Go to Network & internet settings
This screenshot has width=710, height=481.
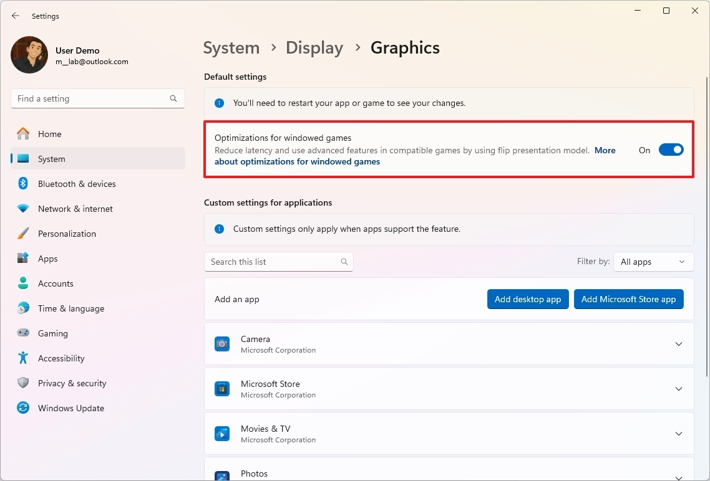98,208
